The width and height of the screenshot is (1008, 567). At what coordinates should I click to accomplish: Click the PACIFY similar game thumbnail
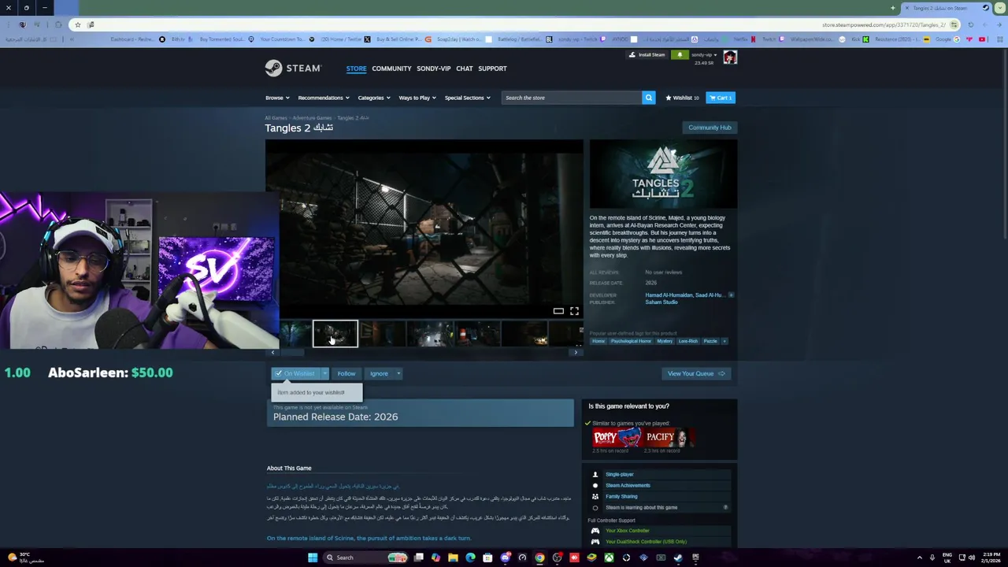(669, 437)
